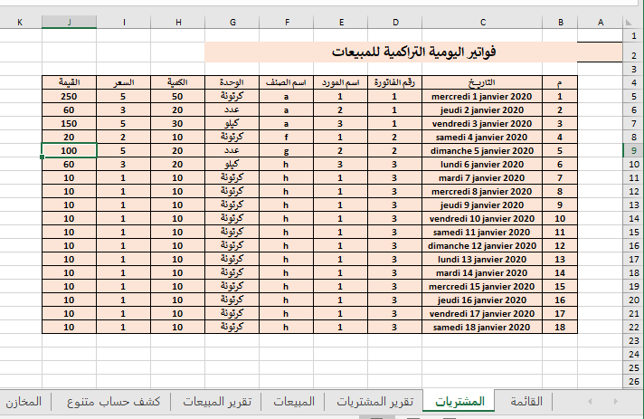Select serial number cell 10
The image size is (644, 419).
coord(560,218)
